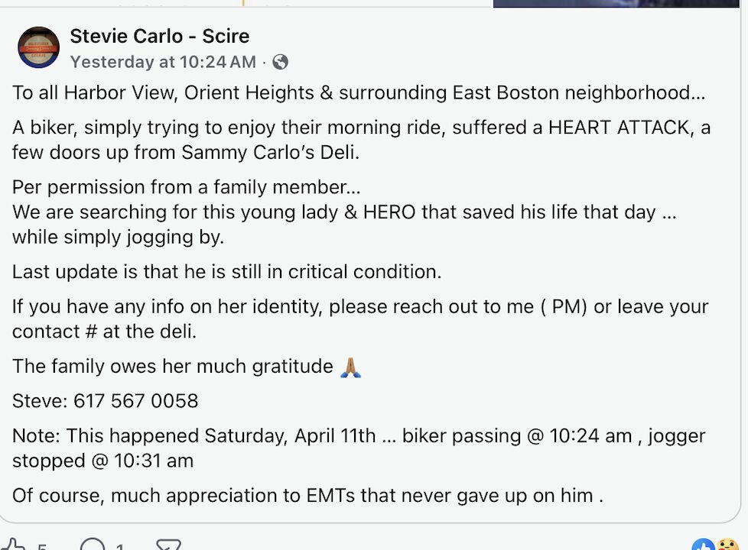Click the HEART ATTACK text line
Screen dimensions: 748x550
[361, 128]
